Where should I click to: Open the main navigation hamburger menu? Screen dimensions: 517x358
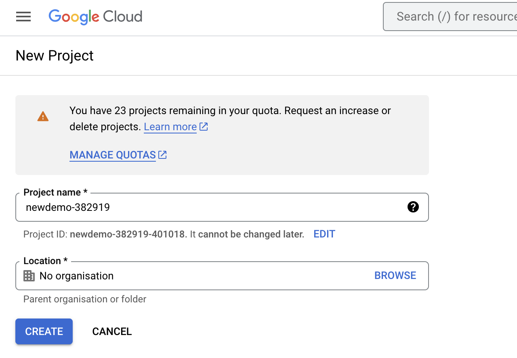23,17
